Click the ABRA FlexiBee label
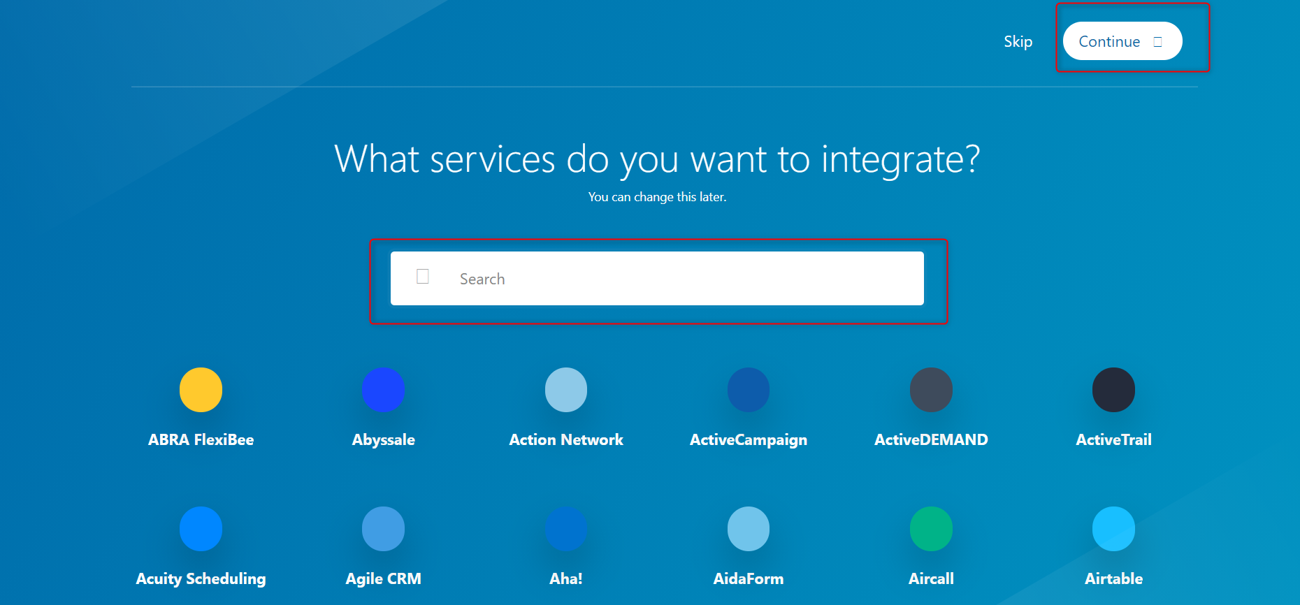Viewport: 1300px width, 605px height. click(201, 440)
